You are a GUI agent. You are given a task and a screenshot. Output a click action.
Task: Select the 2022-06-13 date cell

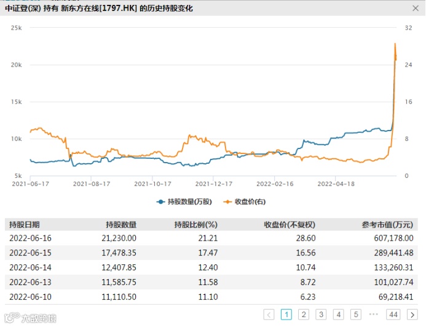click(31, 282)
